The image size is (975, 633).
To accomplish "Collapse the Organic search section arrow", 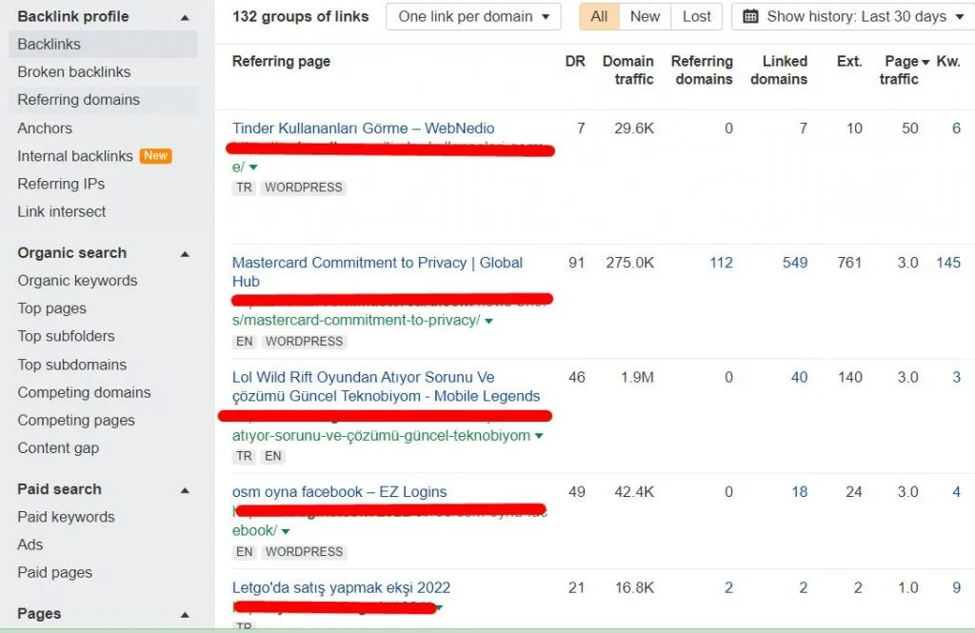I will (x=185, y=254).
